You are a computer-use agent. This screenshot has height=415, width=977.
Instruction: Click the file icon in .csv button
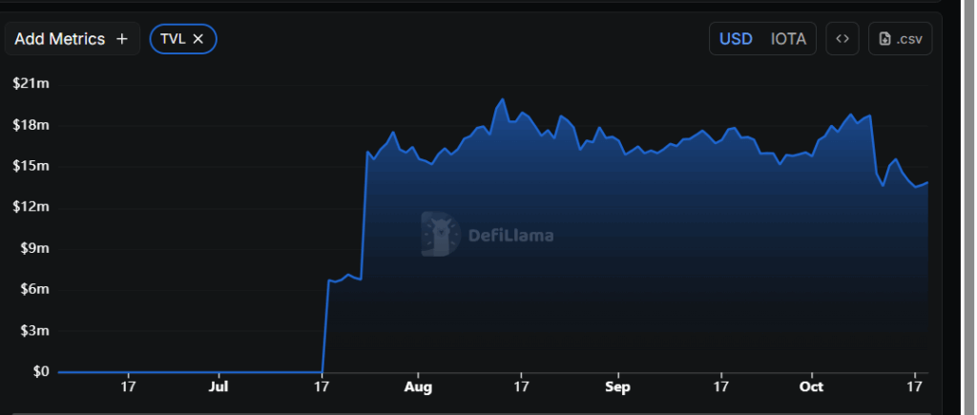click(885, 39)
